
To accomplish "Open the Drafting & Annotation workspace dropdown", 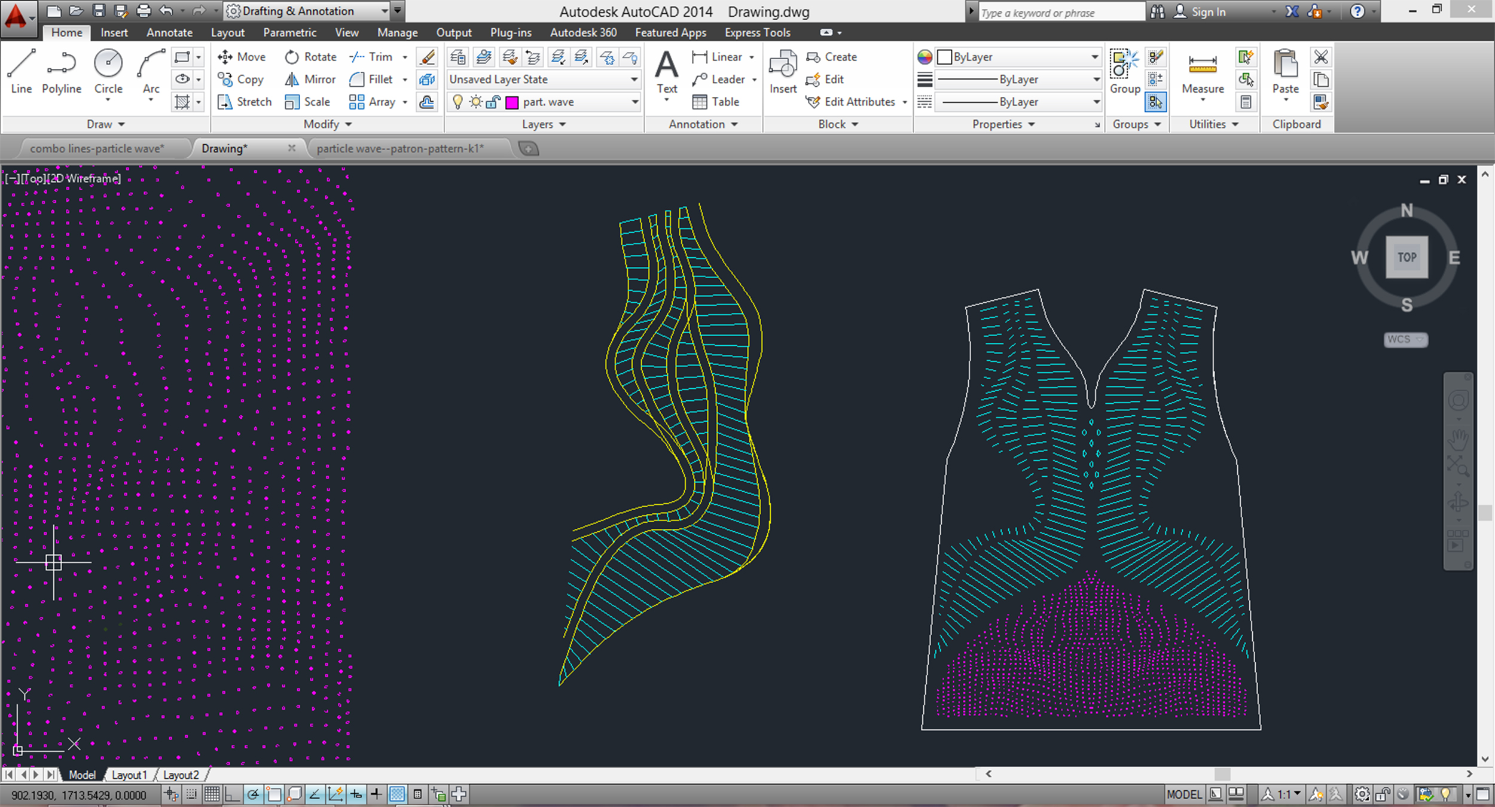I will click(x=385, y=11).
